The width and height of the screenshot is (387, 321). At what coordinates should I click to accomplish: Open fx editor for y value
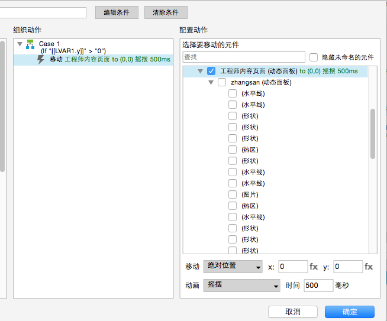369,267
